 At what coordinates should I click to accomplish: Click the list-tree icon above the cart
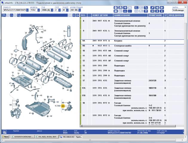click(146, 8)
